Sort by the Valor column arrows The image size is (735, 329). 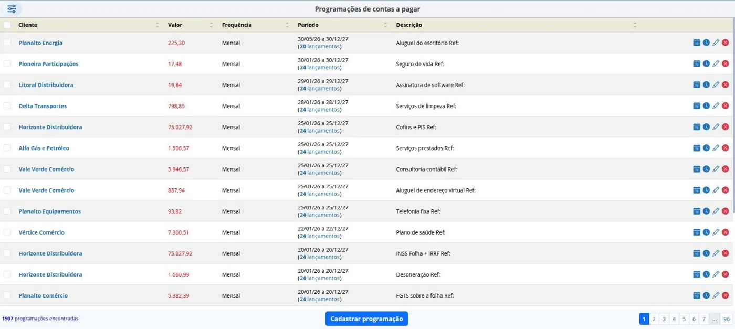pos(211,25)
